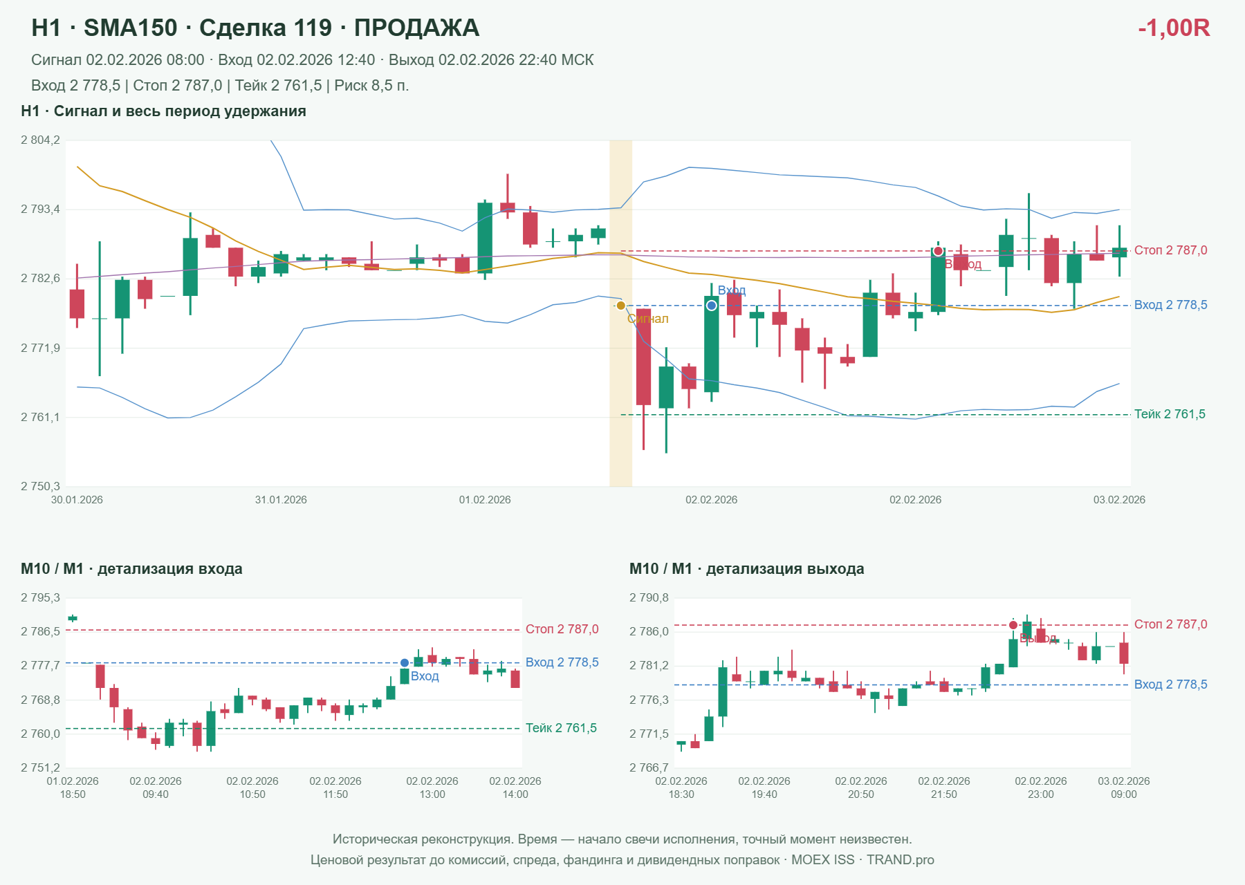Screen dimensions: 1245x885
Task: Click the orange signal marker dot on H1 chart
Action: [620, 306]
